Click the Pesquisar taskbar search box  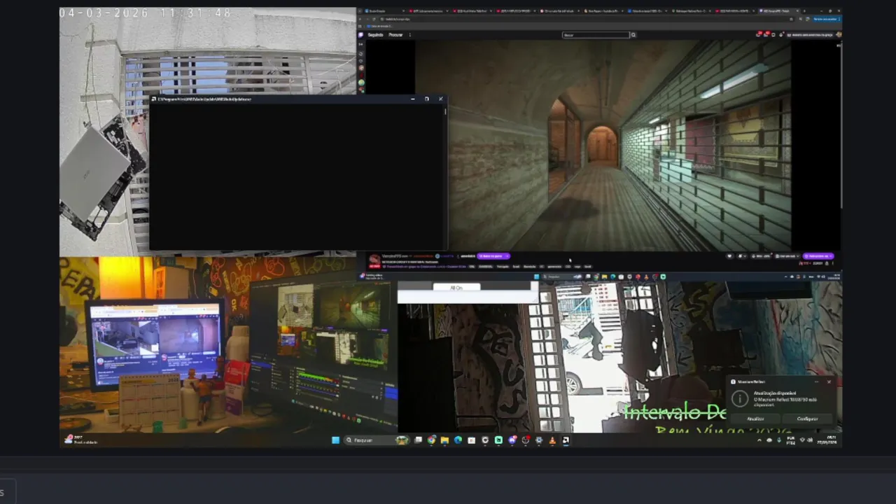tap(377, 440)
